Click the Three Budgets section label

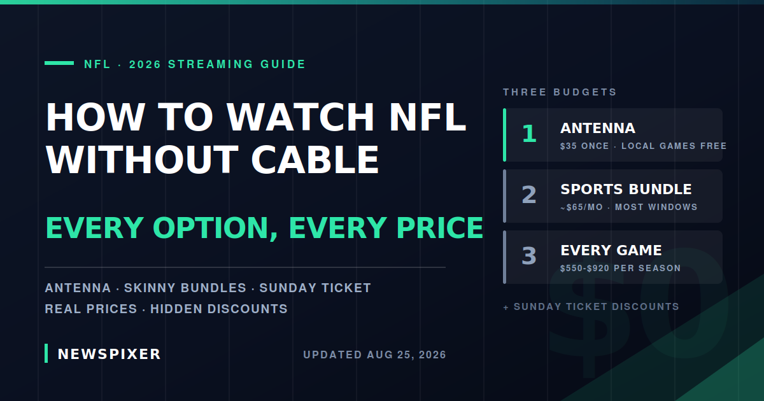coord(560,92)
